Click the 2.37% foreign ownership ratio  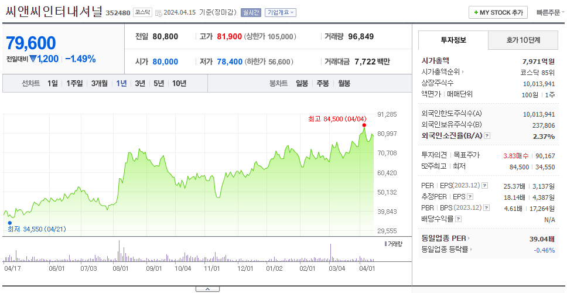coord(544,137)
